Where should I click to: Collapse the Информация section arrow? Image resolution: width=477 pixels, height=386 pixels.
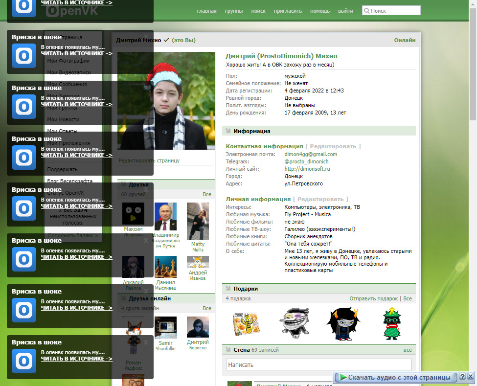[228, 131]
